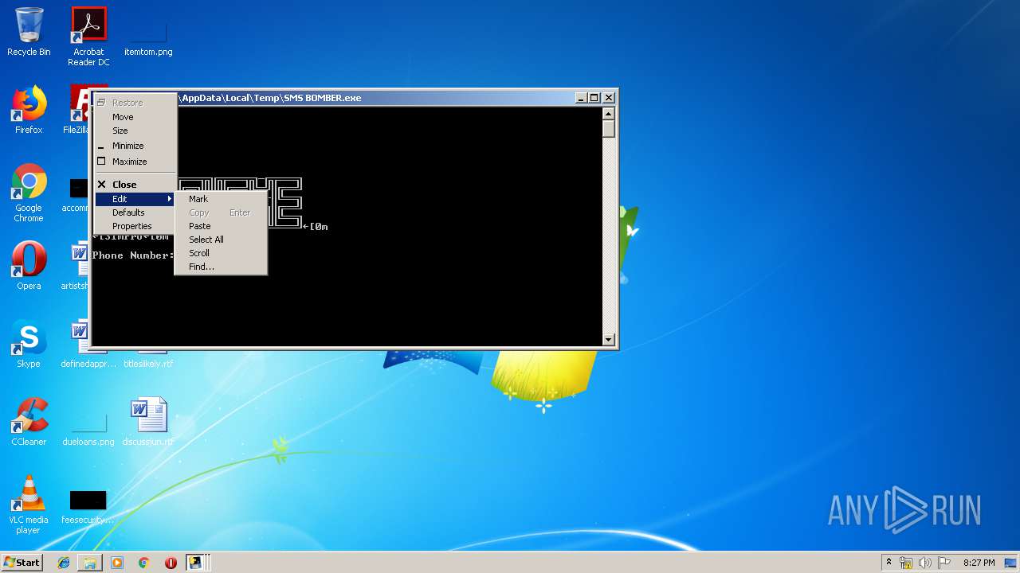1020x573 pixels.
Task: Open Action Center flag icon
Action: 944,563
